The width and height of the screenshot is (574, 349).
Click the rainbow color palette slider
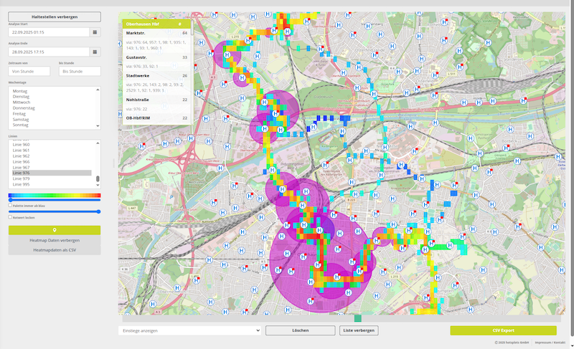pyautogui.click(x=55, y=195)
